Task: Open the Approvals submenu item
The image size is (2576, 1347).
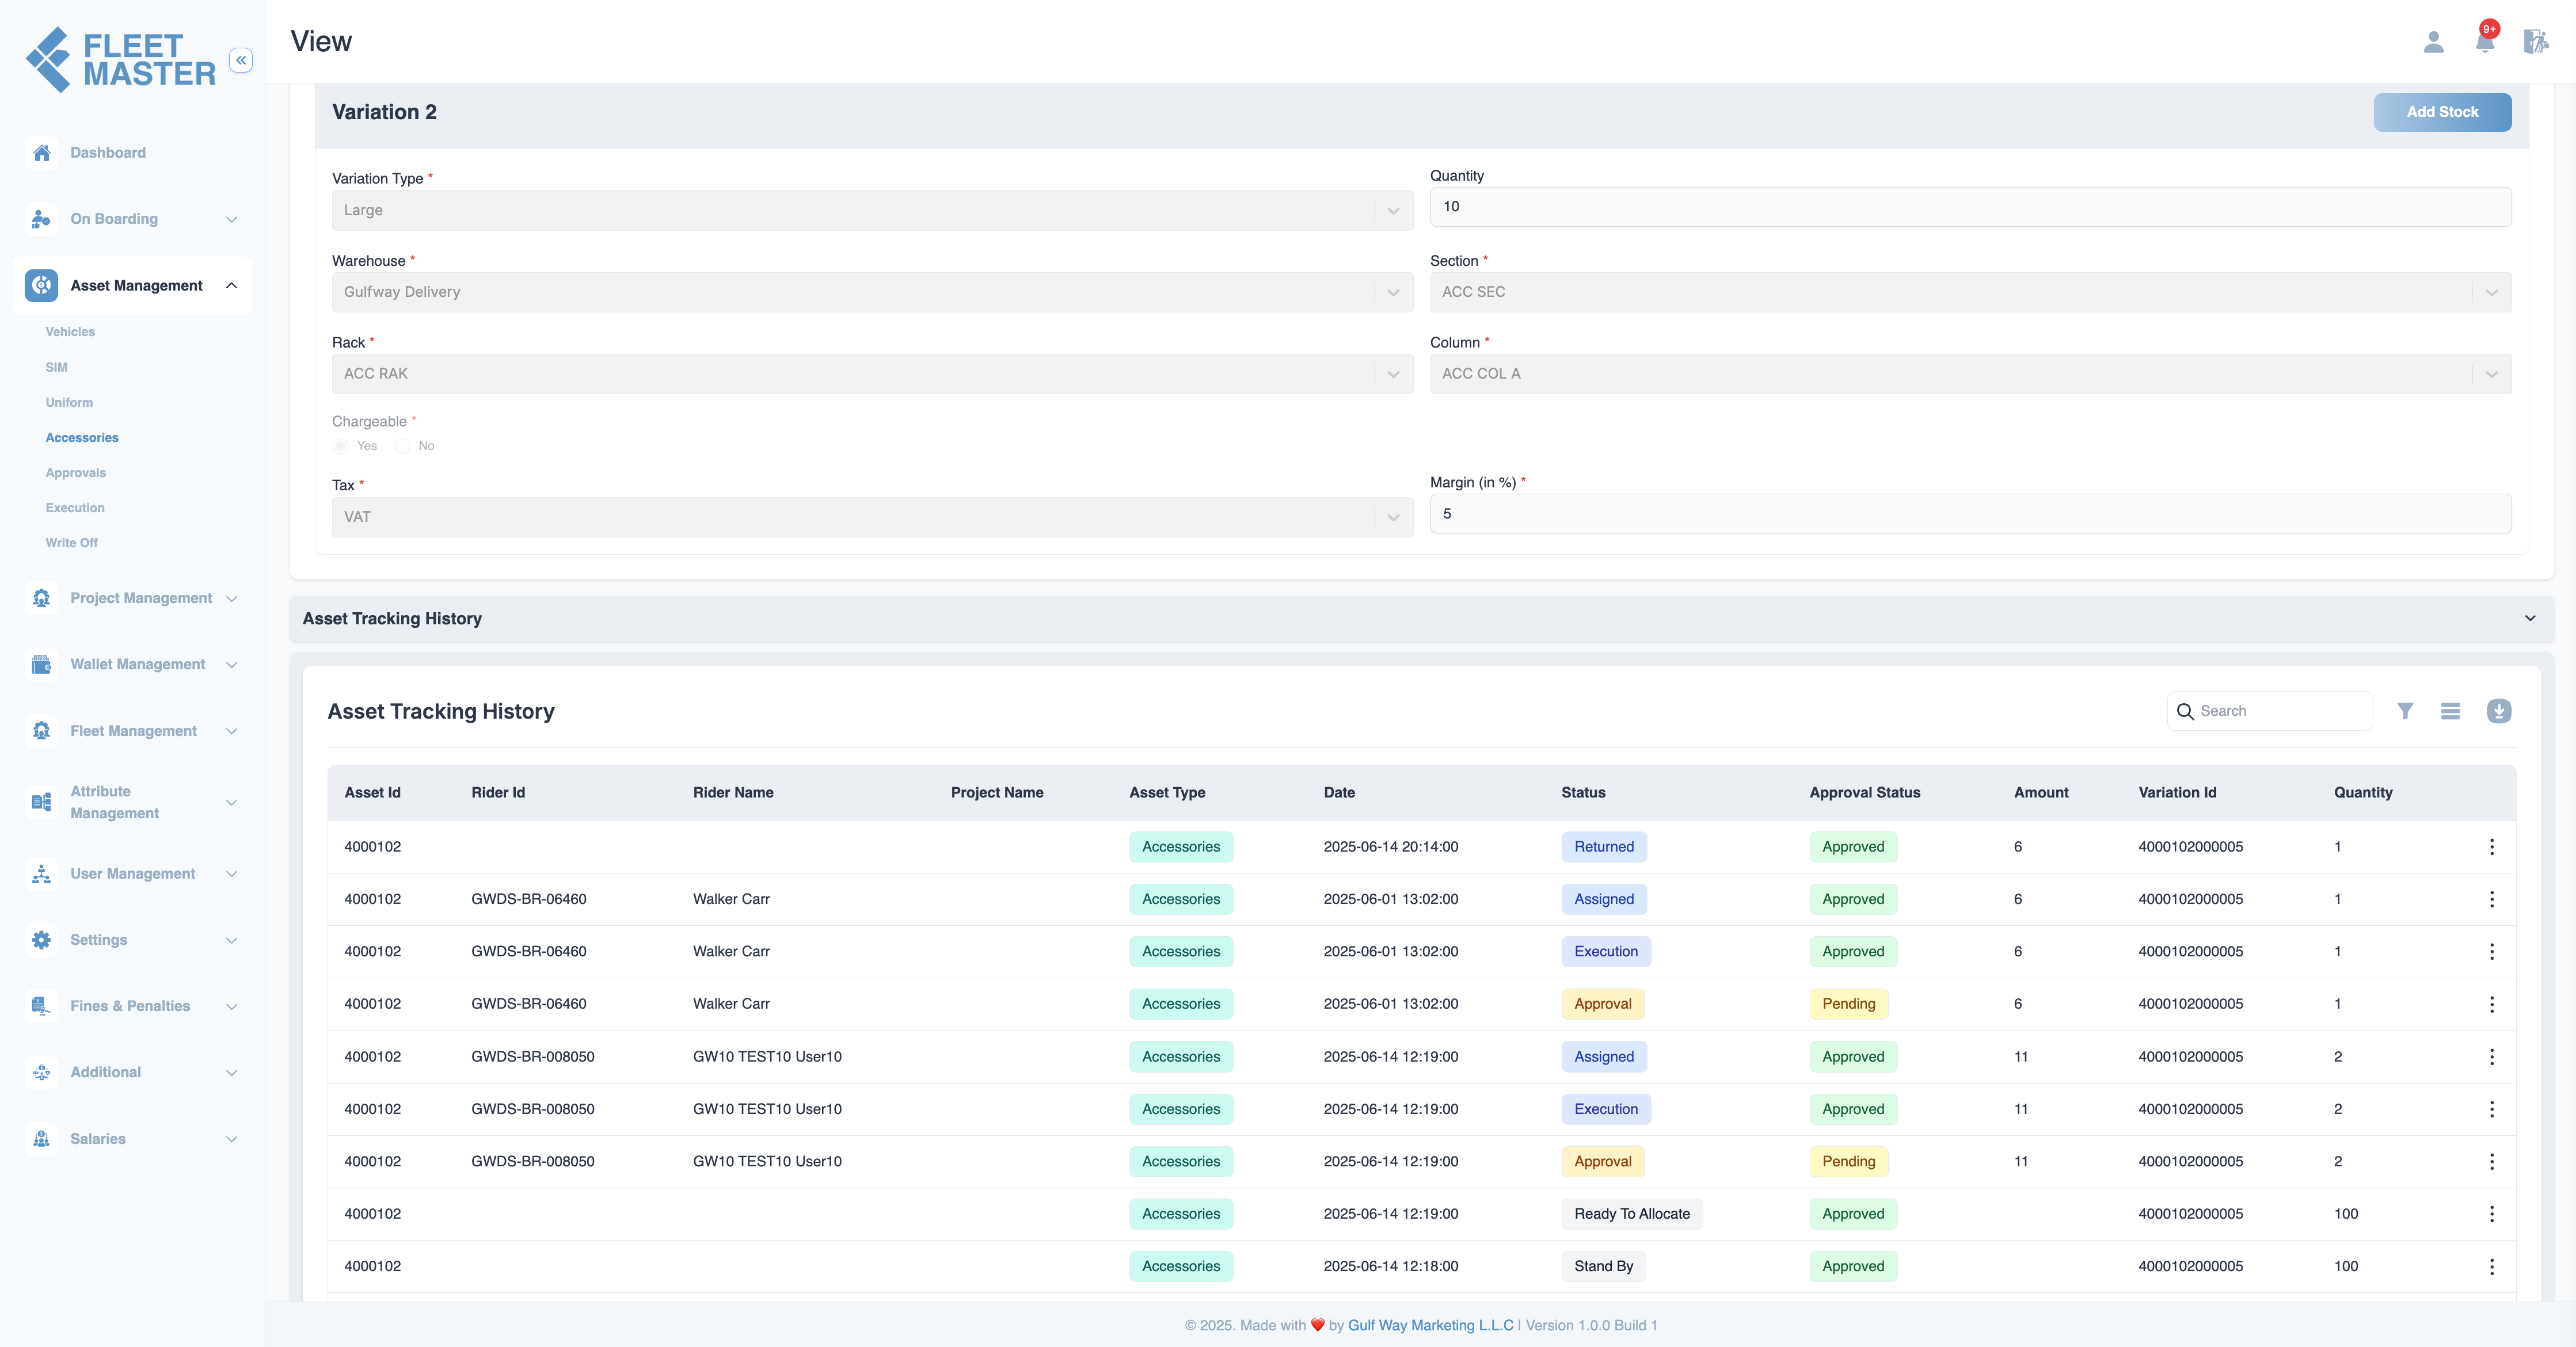Action: 75,472
